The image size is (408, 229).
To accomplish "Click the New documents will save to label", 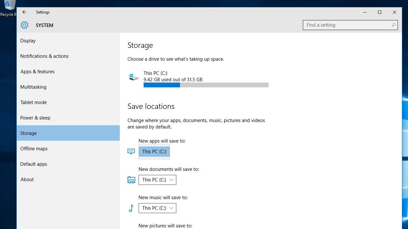I will click(x=169, y=169).
